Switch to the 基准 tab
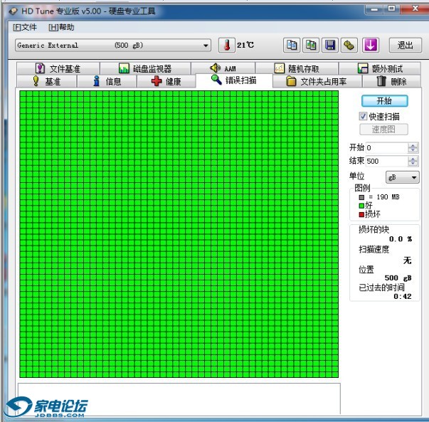The height and width of the screenshot is (422, 429). click(46, 81)
